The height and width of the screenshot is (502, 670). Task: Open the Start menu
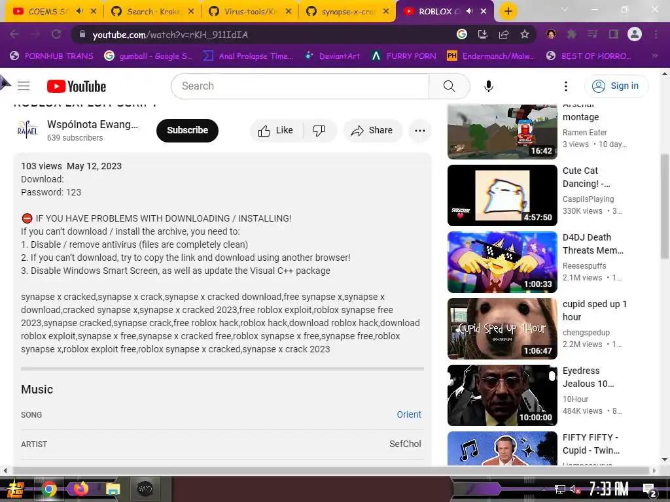16,489
